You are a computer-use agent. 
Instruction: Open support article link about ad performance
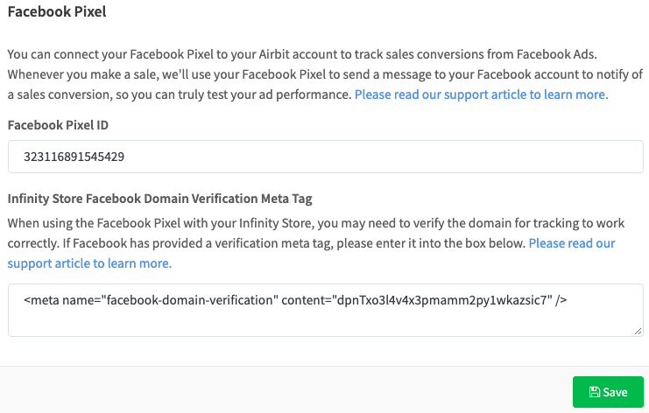(x=481, y=94)
